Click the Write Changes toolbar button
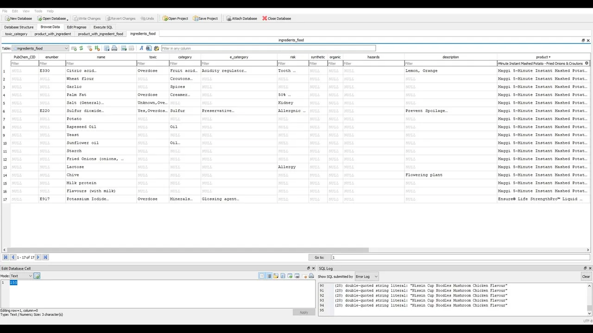Viewport: 593px width, 333px height. (87, 18)
